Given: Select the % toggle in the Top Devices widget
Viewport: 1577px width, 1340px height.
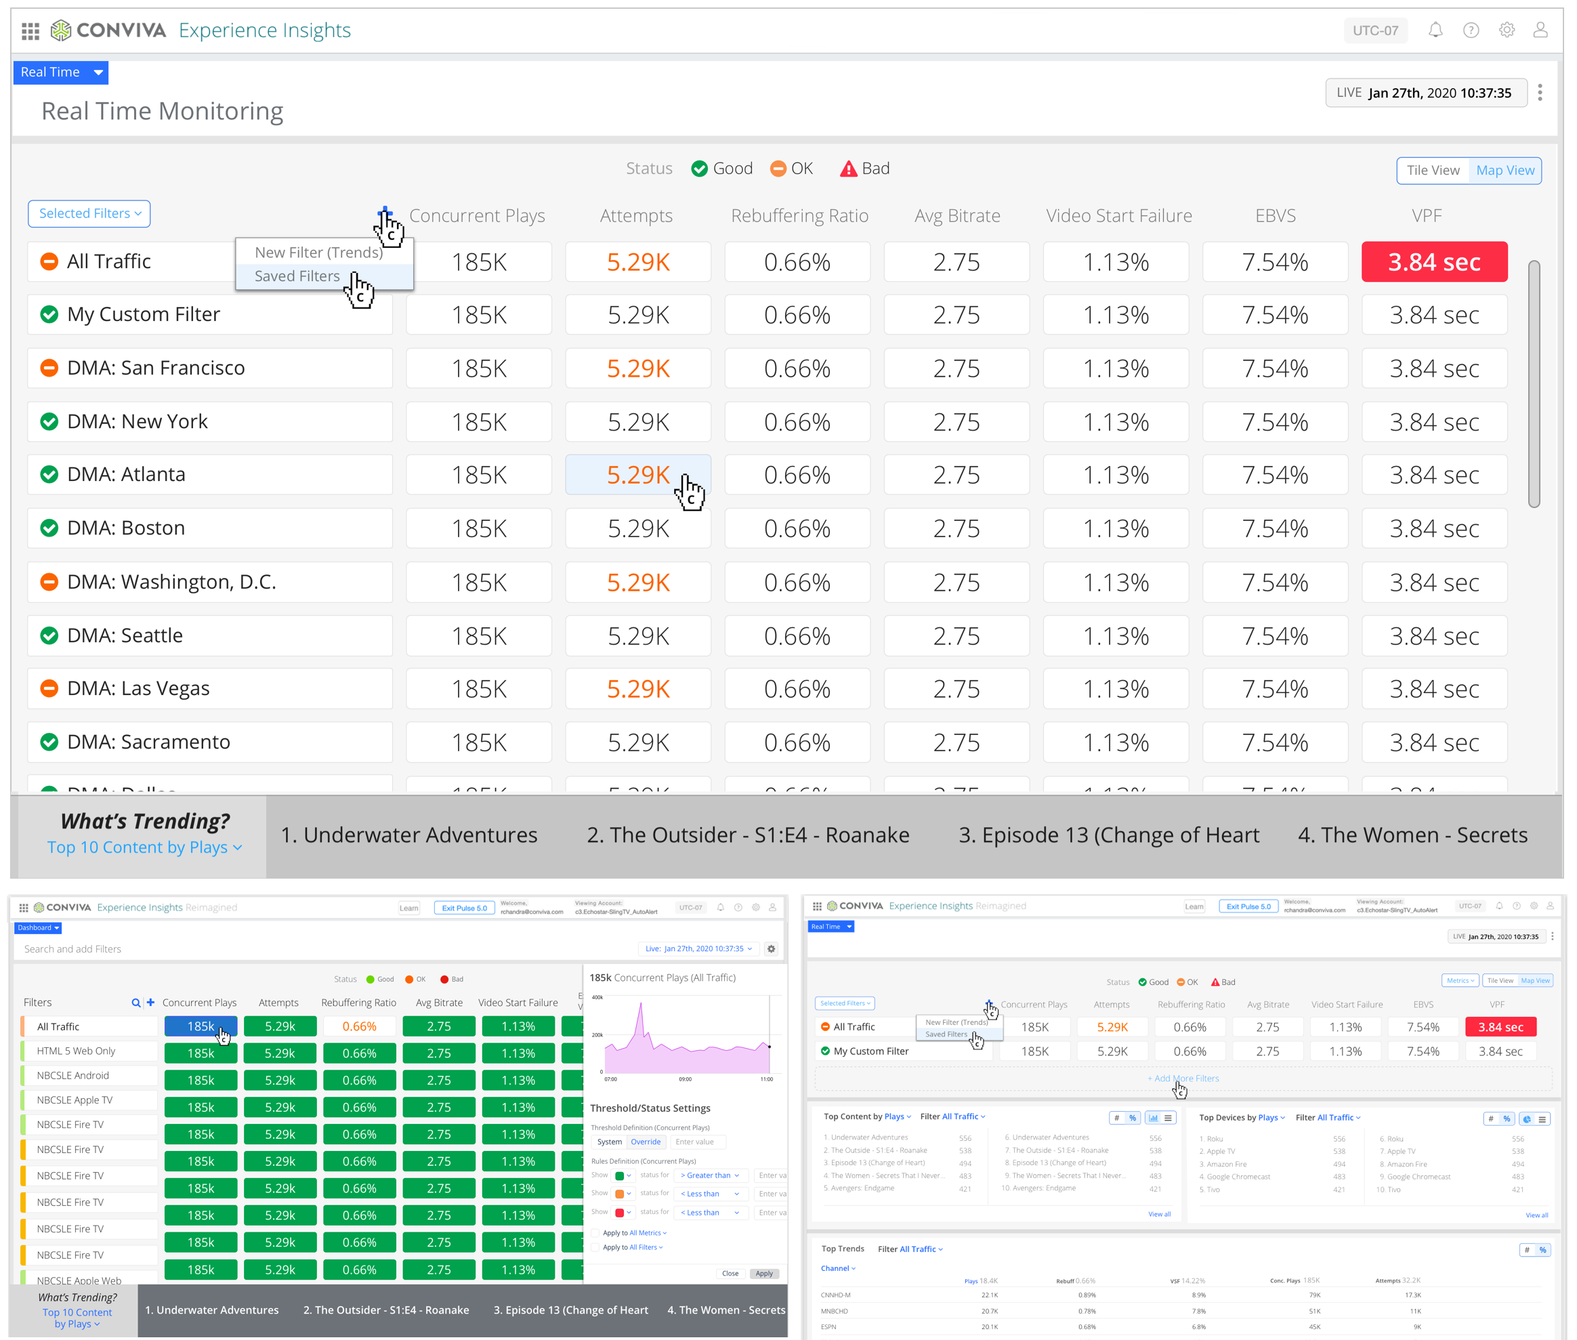Looking at the screenshot, I should tap(1507, 1119).
